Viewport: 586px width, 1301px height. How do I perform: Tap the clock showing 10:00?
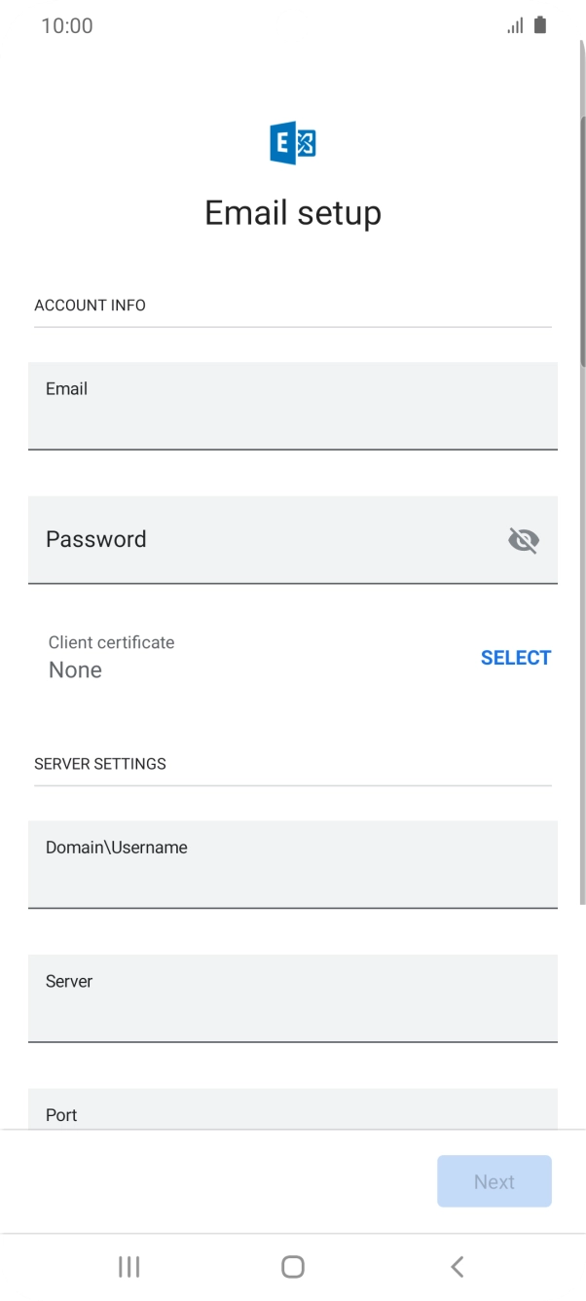pos(66,25)
